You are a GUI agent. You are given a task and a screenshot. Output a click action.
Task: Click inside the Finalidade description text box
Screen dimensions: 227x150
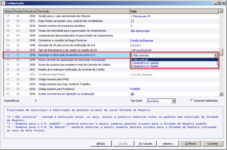click(113, 123)
